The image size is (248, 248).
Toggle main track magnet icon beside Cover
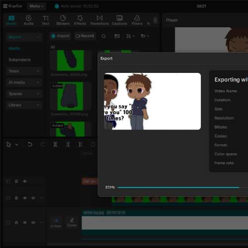pyautogui.click(x=56, y=223)
